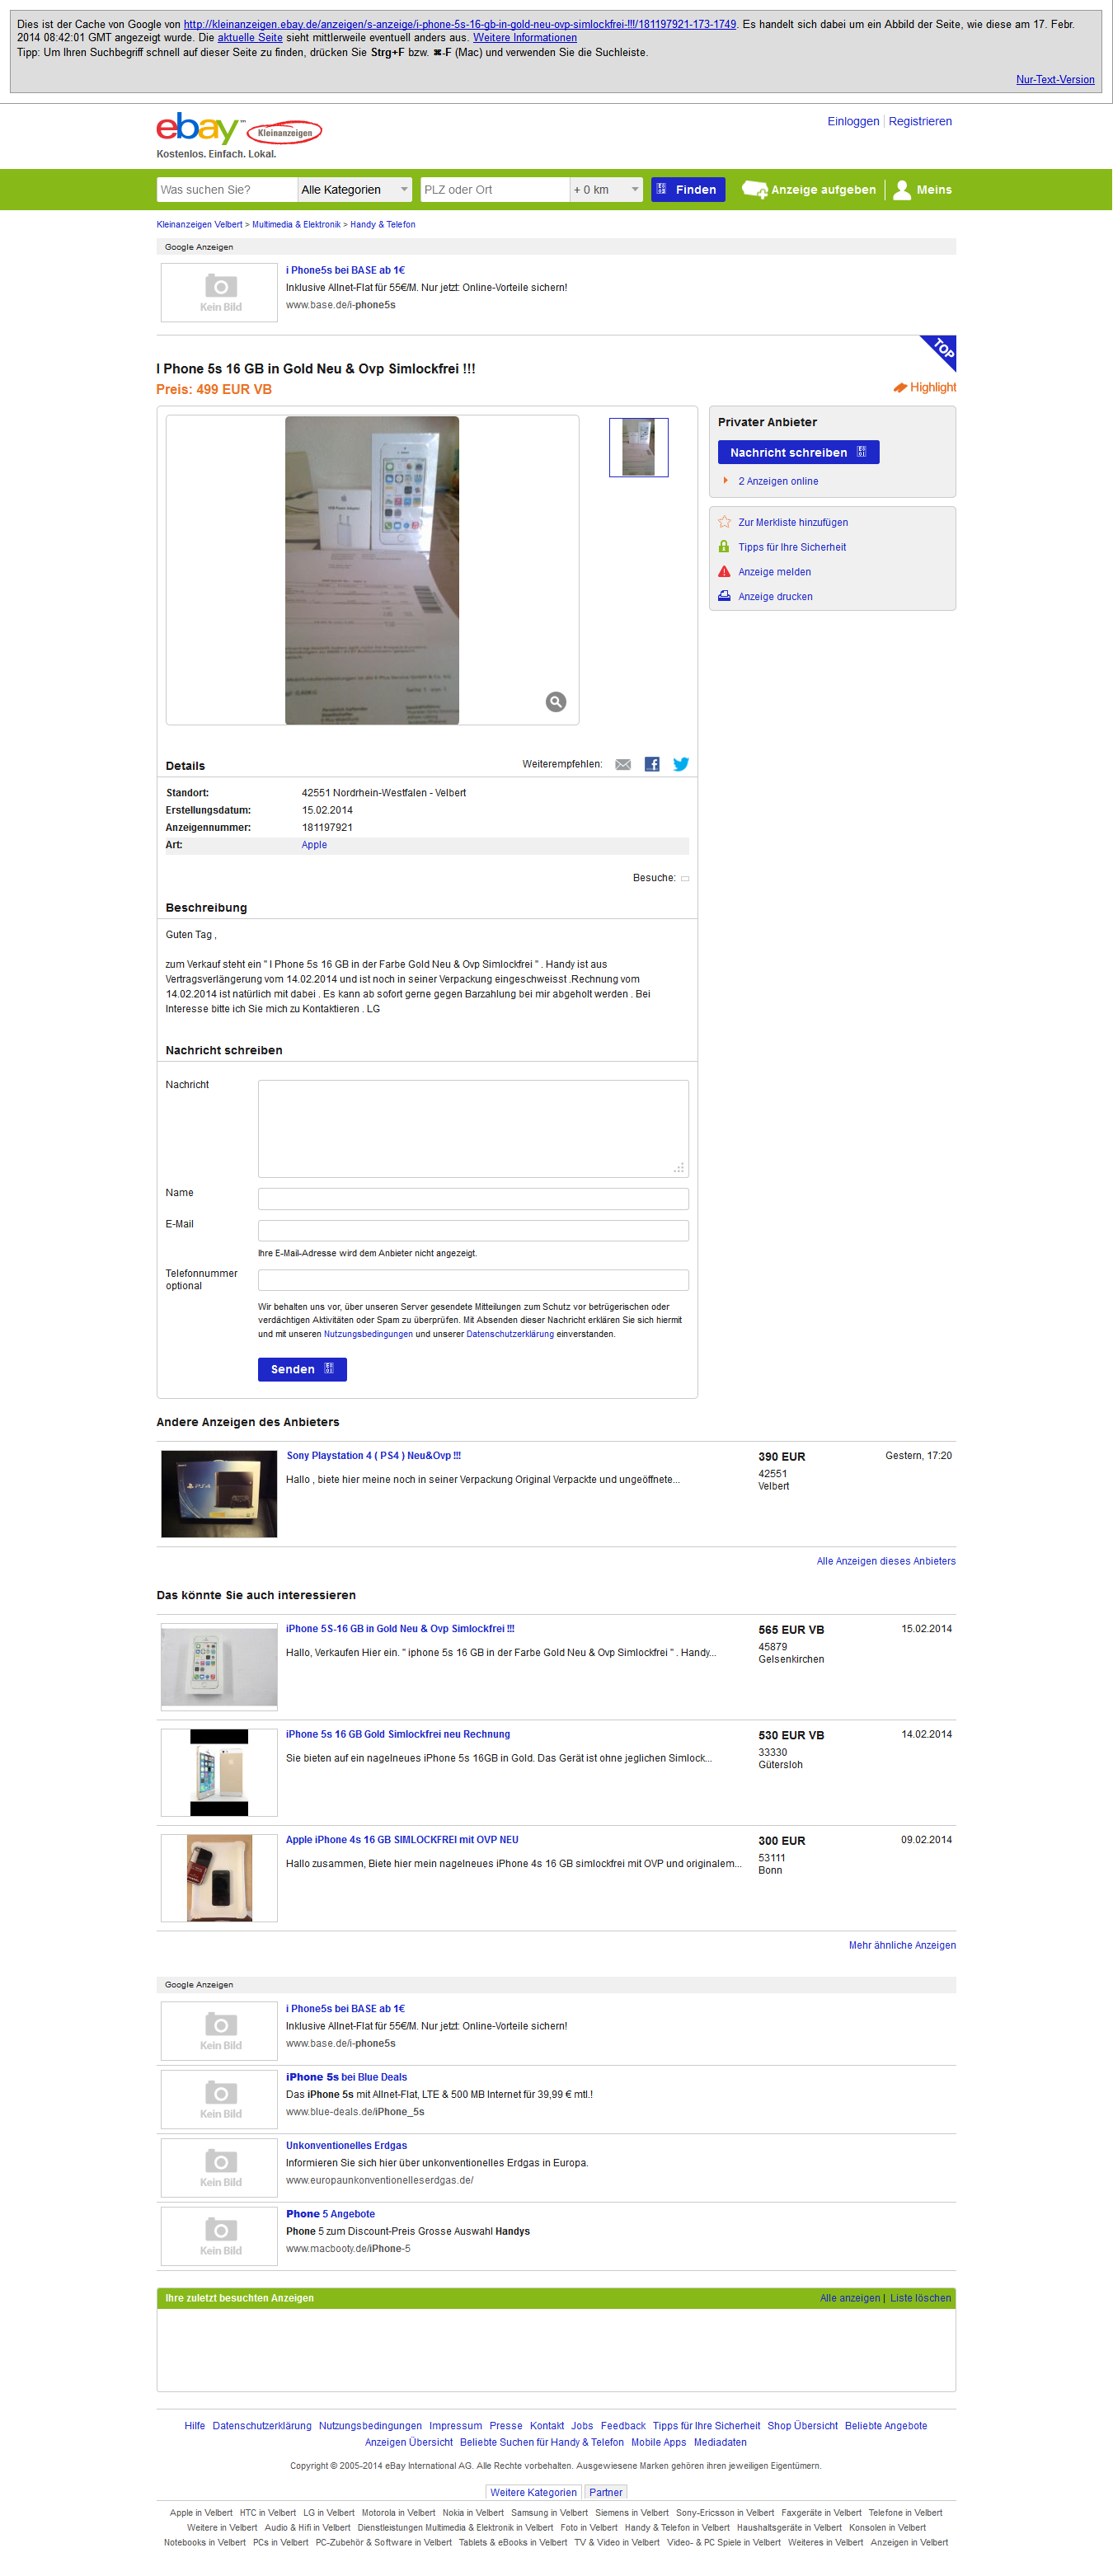This screenshot has height=2576, width=1113.
Task: Click thumbnail of the iPhone 4s Bonn listing
Action: point(219,1877)
